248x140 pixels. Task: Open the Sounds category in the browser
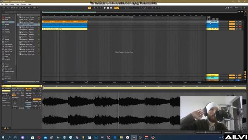pyautogui.click(x=7, y=39)
